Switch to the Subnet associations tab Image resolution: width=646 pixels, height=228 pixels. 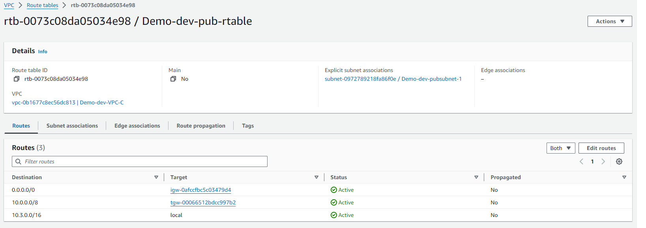[72, 126]
